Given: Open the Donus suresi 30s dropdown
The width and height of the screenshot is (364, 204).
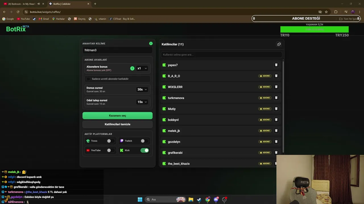Looking at the screenshot, I should (x=142, y=90).
